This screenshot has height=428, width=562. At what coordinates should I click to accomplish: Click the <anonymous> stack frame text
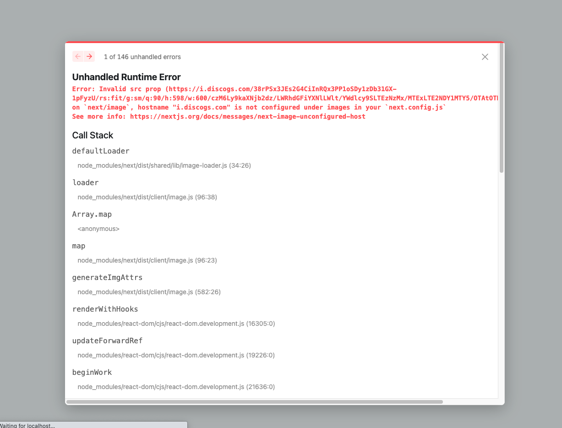(98, 229)
